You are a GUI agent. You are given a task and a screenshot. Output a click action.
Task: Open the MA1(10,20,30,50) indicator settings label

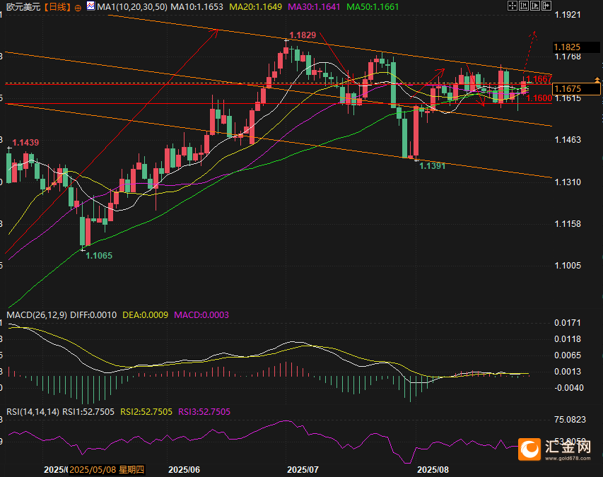pos(132,7)
